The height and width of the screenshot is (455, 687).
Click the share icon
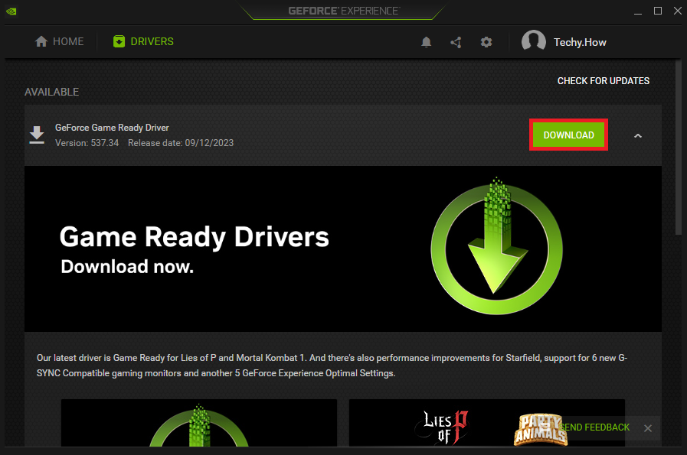456,42
